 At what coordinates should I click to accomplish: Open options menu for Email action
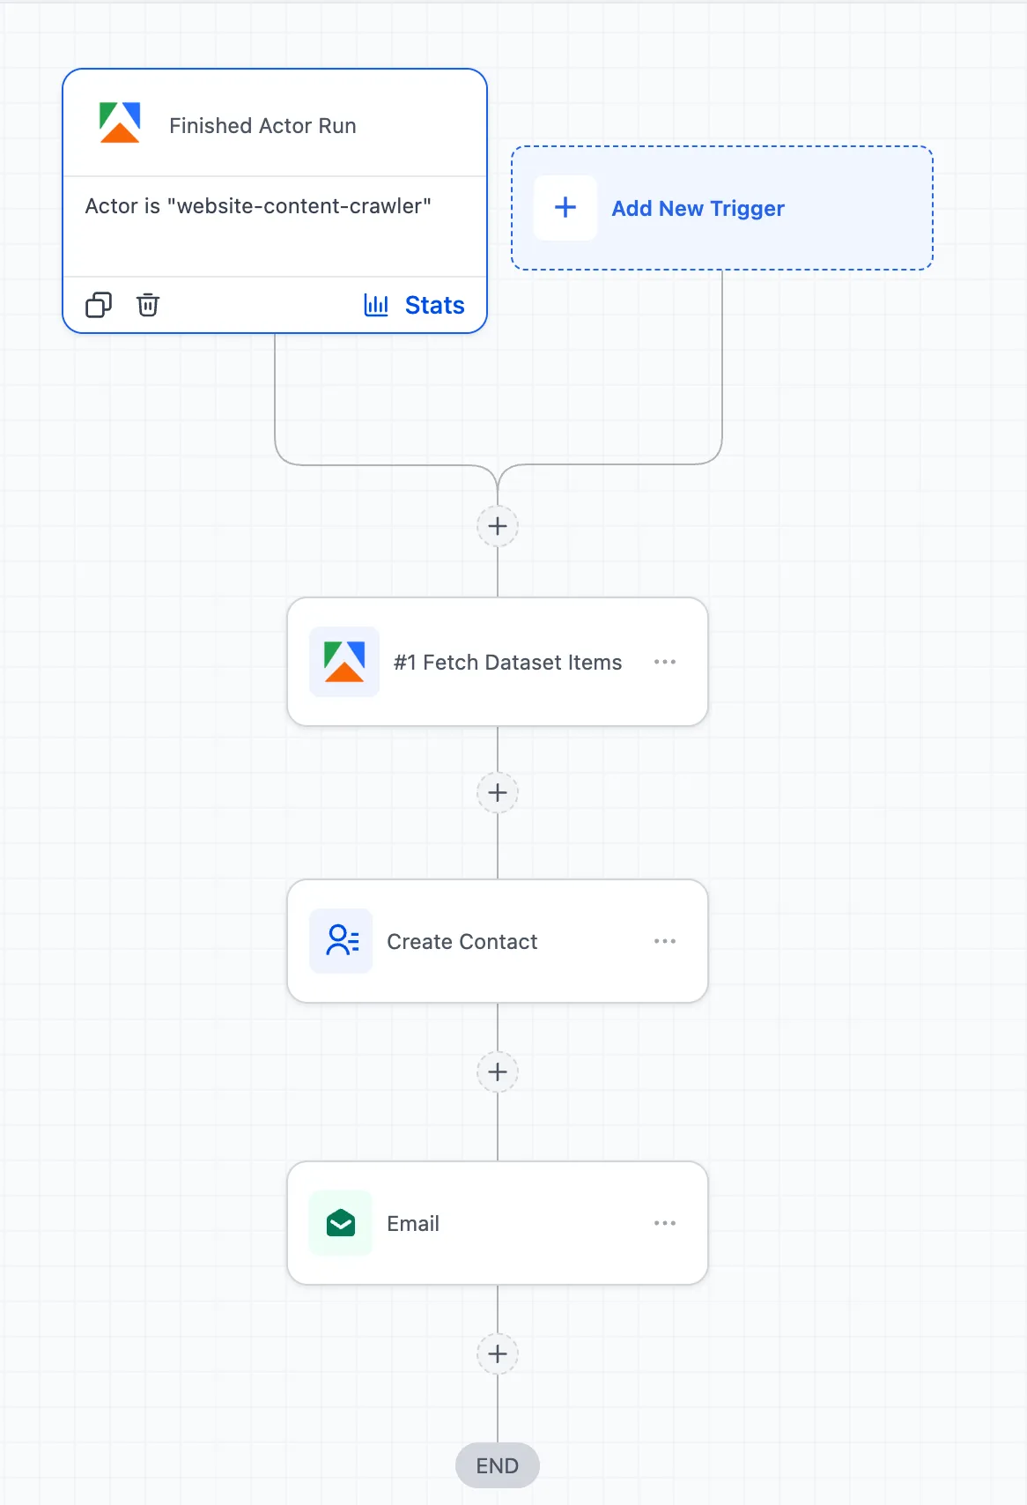point(665,1223)
